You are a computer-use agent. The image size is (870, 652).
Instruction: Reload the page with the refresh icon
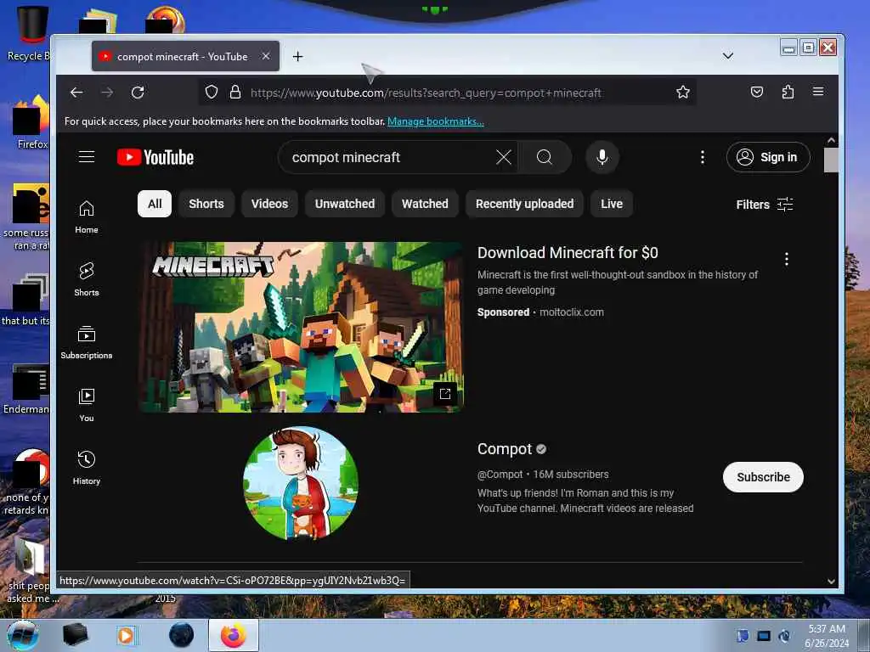tap(138, 93)
